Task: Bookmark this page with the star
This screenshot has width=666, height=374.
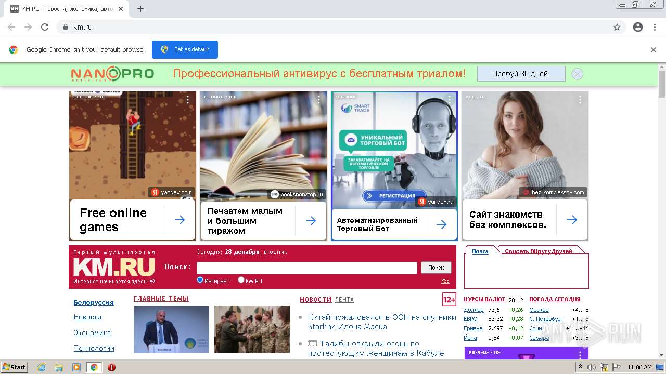Action: pyautogui.click(x=617, y=27)
